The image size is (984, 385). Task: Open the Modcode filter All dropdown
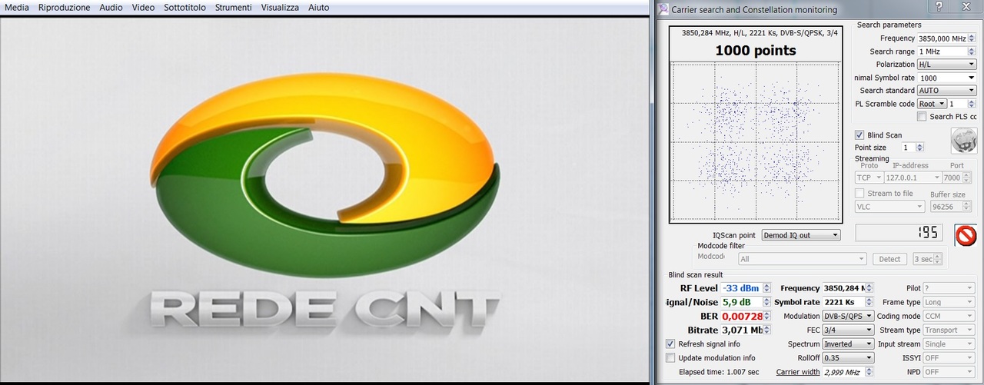click(x=802, y=259)
